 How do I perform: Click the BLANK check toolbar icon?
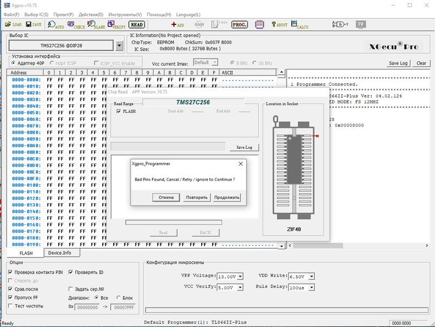[96, 24]
